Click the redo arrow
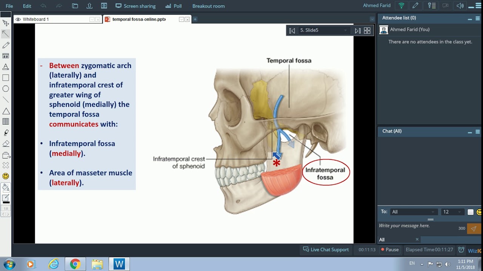Image resolution: width=483 pixels, height=271 pixels. point(59,6)
